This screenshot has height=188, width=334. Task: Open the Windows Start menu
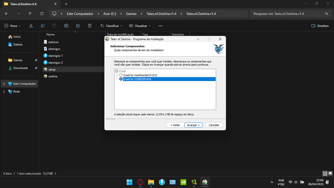pos(130,182)
